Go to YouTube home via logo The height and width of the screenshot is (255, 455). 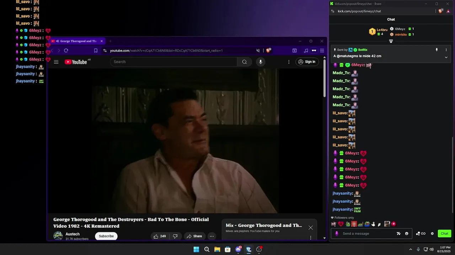click(76, 62)
